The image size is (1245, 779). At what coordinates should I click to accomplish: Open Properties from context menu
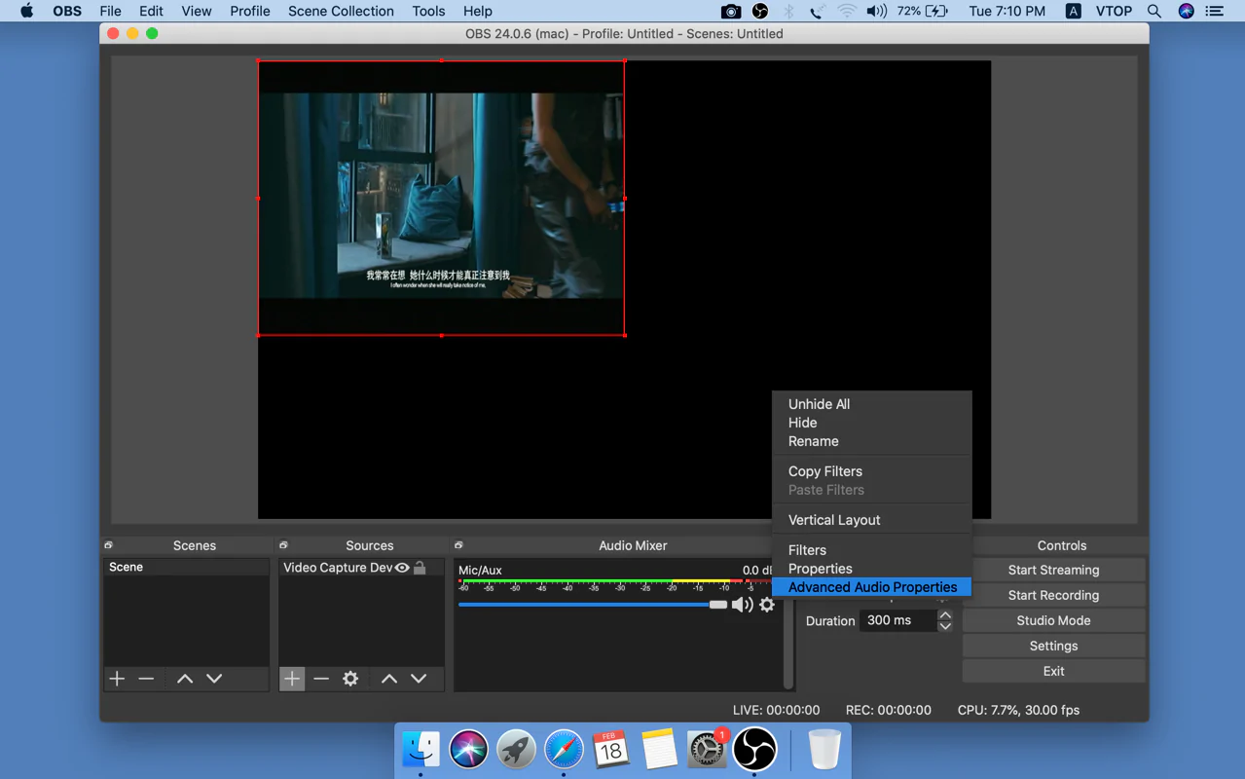point(820,569)
